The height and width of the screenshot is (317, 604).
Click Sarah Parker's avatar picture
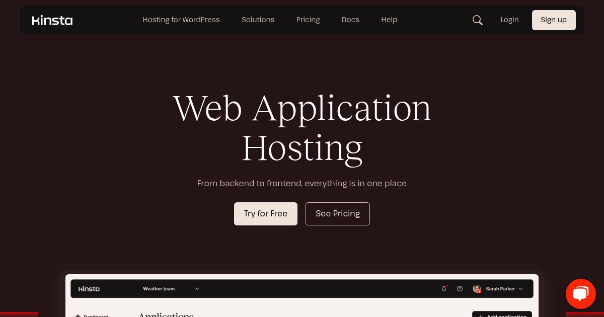[x=477, y=289]
